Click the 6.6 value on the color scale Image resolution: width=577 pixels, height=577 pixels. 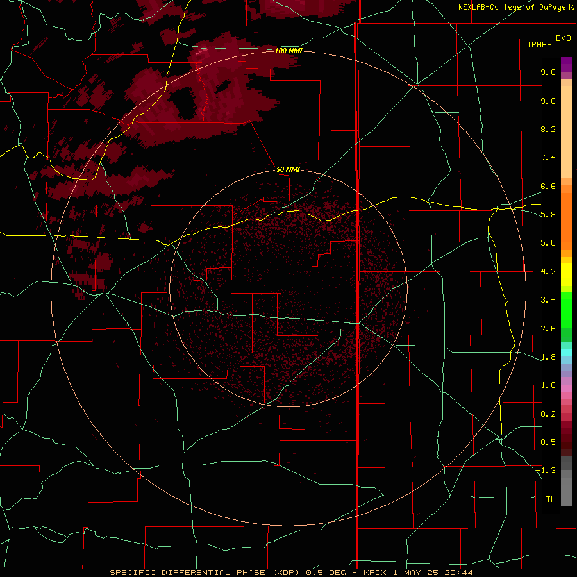coord(548,186)
